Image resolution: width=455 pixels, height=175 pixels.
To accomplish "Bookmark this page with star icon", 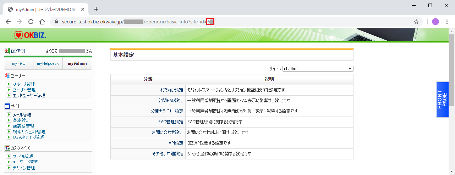I will pyautogui.click(x=416, y=22).
